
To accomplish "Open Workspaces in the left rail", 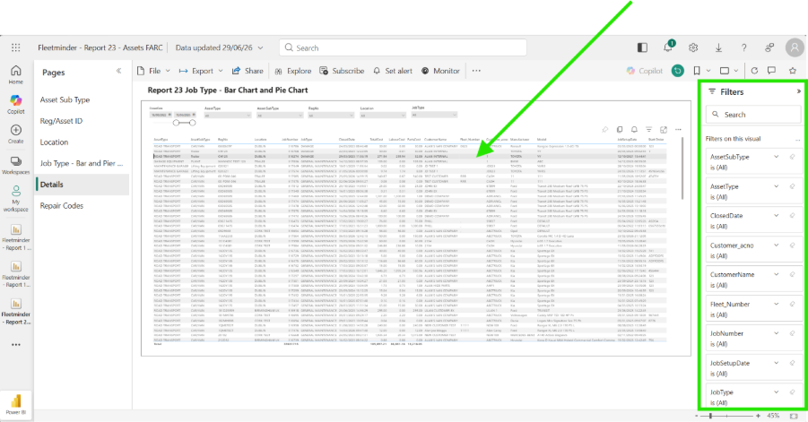I will point(16,165).
